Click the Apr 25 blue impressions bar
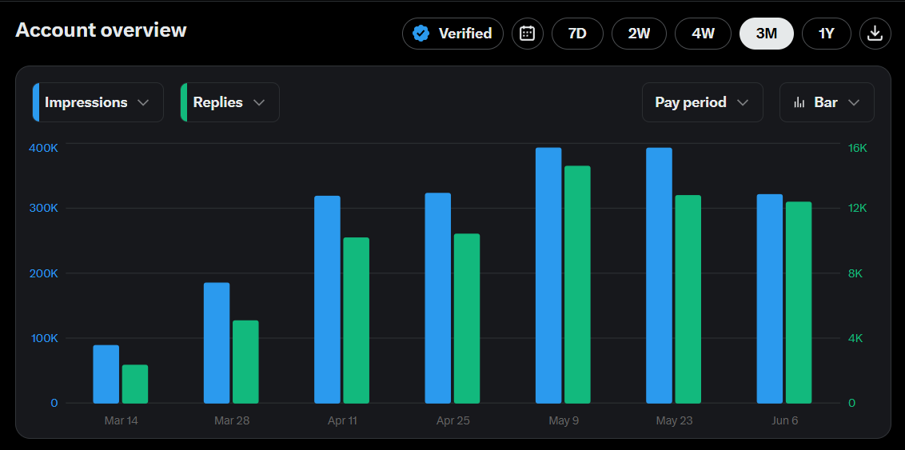The height and width of the screenshot is (450, 905). [437, 297]
